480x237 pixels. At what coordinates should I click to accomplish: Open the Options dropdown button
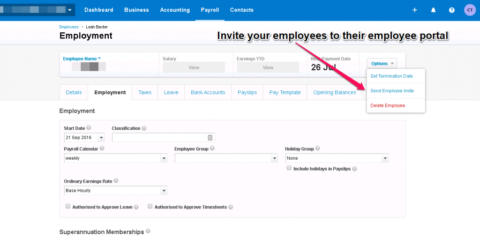click(382, 64)
